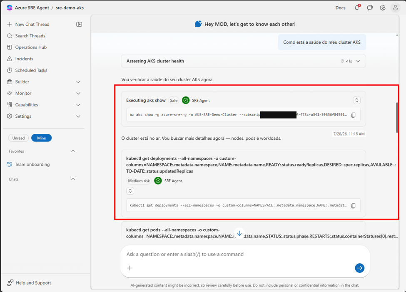Toggle the Mine filter
The image size is (406, 292).
tap(41, 138)
